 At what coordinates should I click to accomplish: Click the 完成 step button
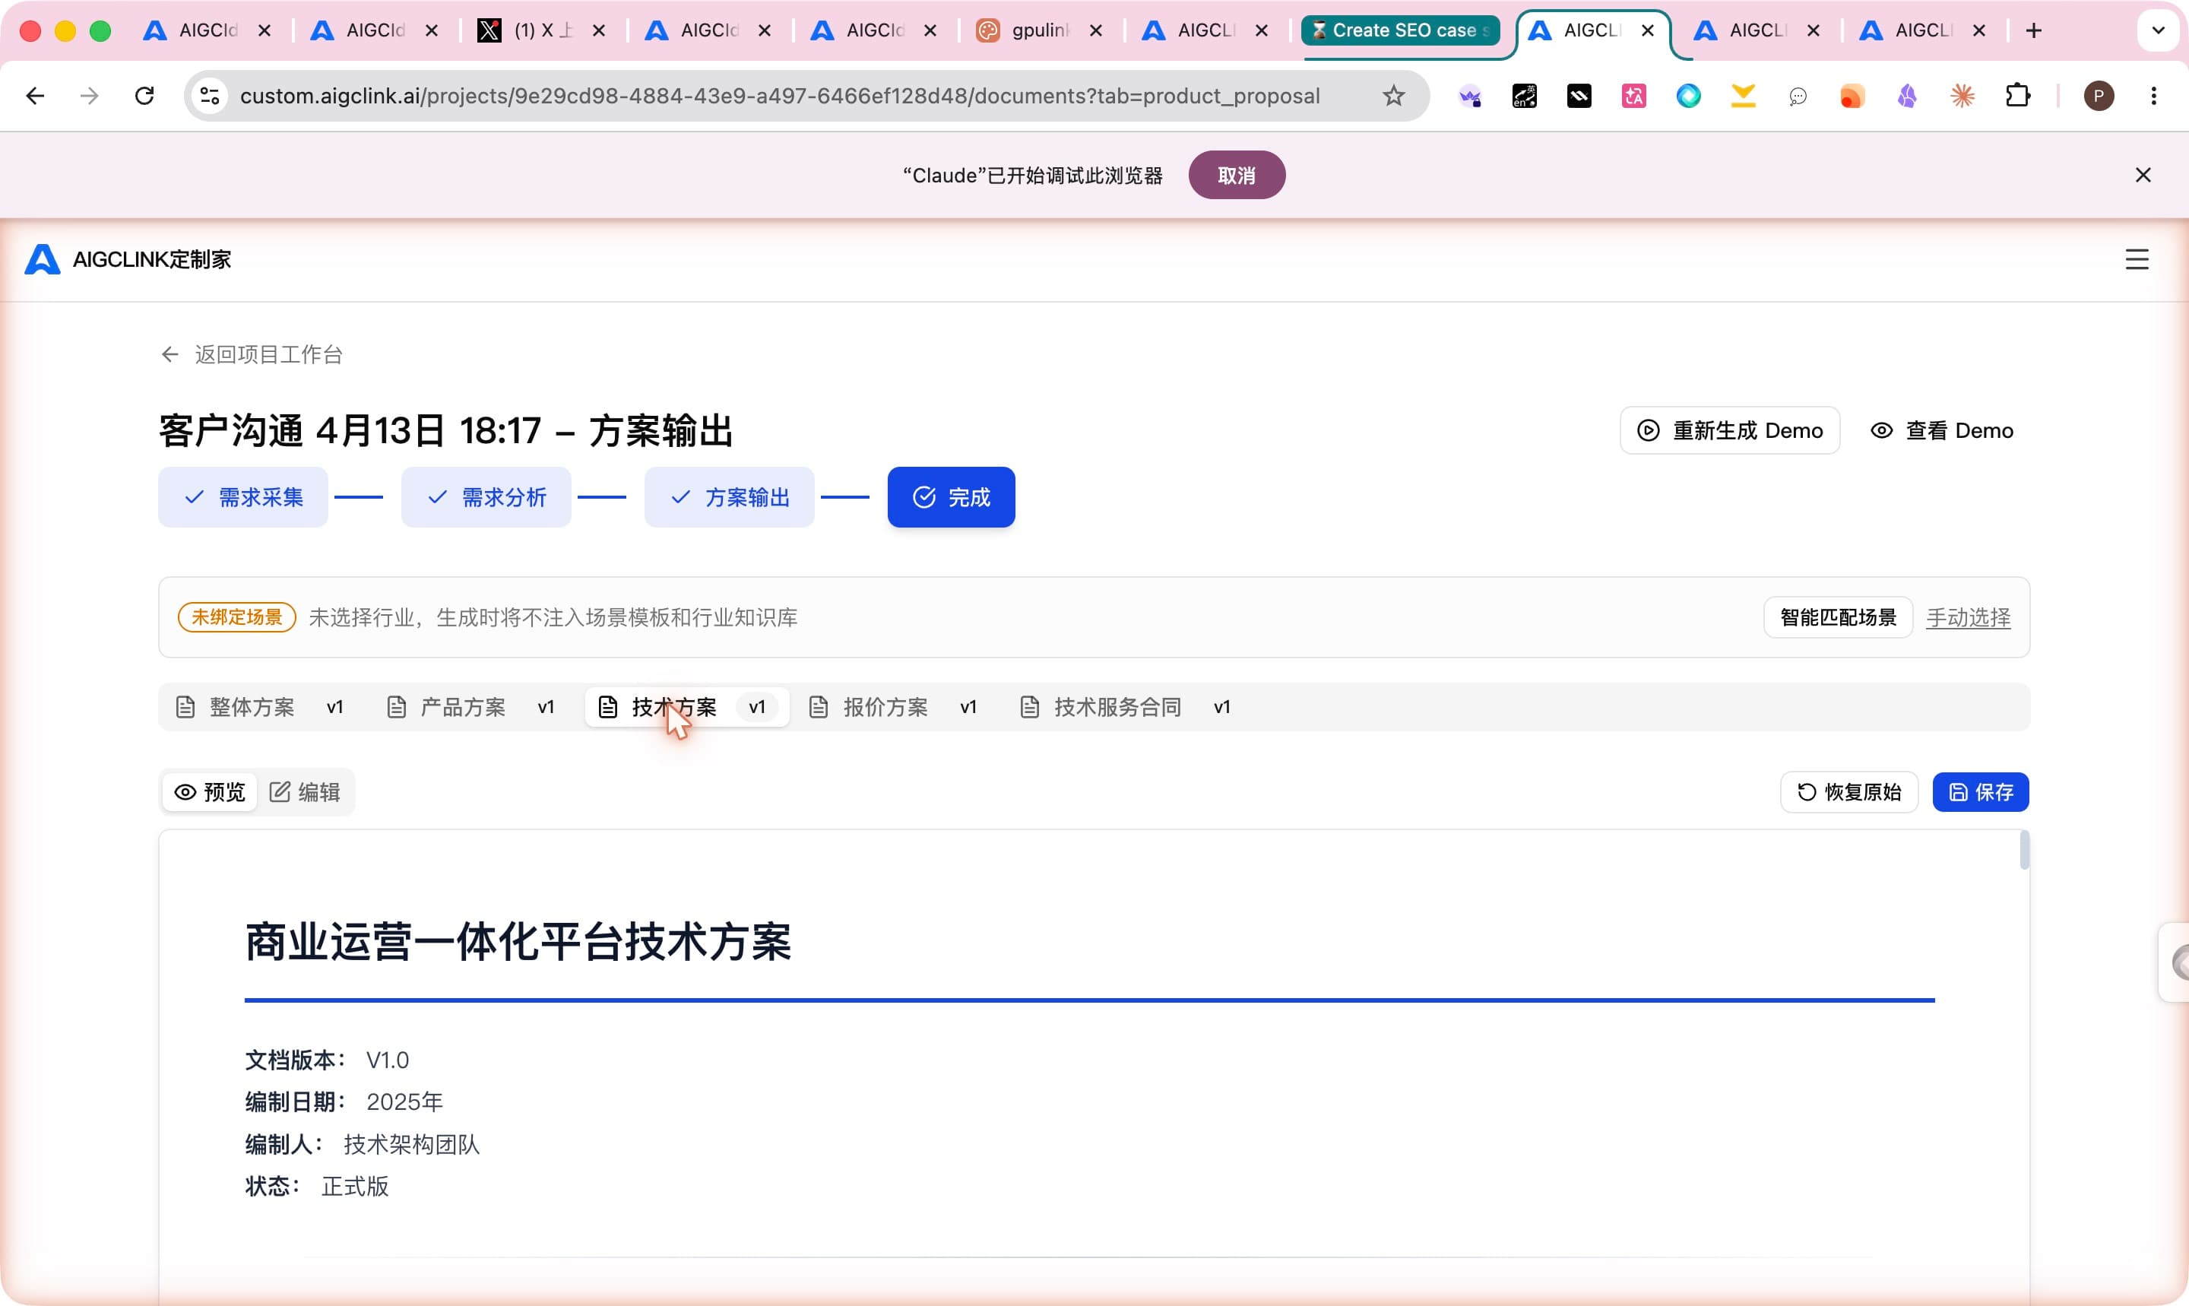950,497
